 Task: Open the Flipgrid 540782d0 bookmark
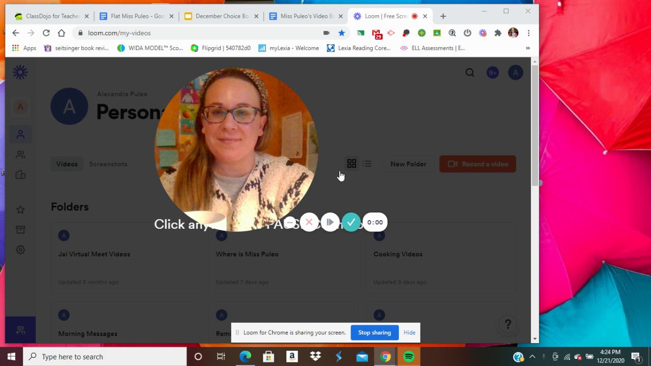pyautogui.click(x=221, y=48)
